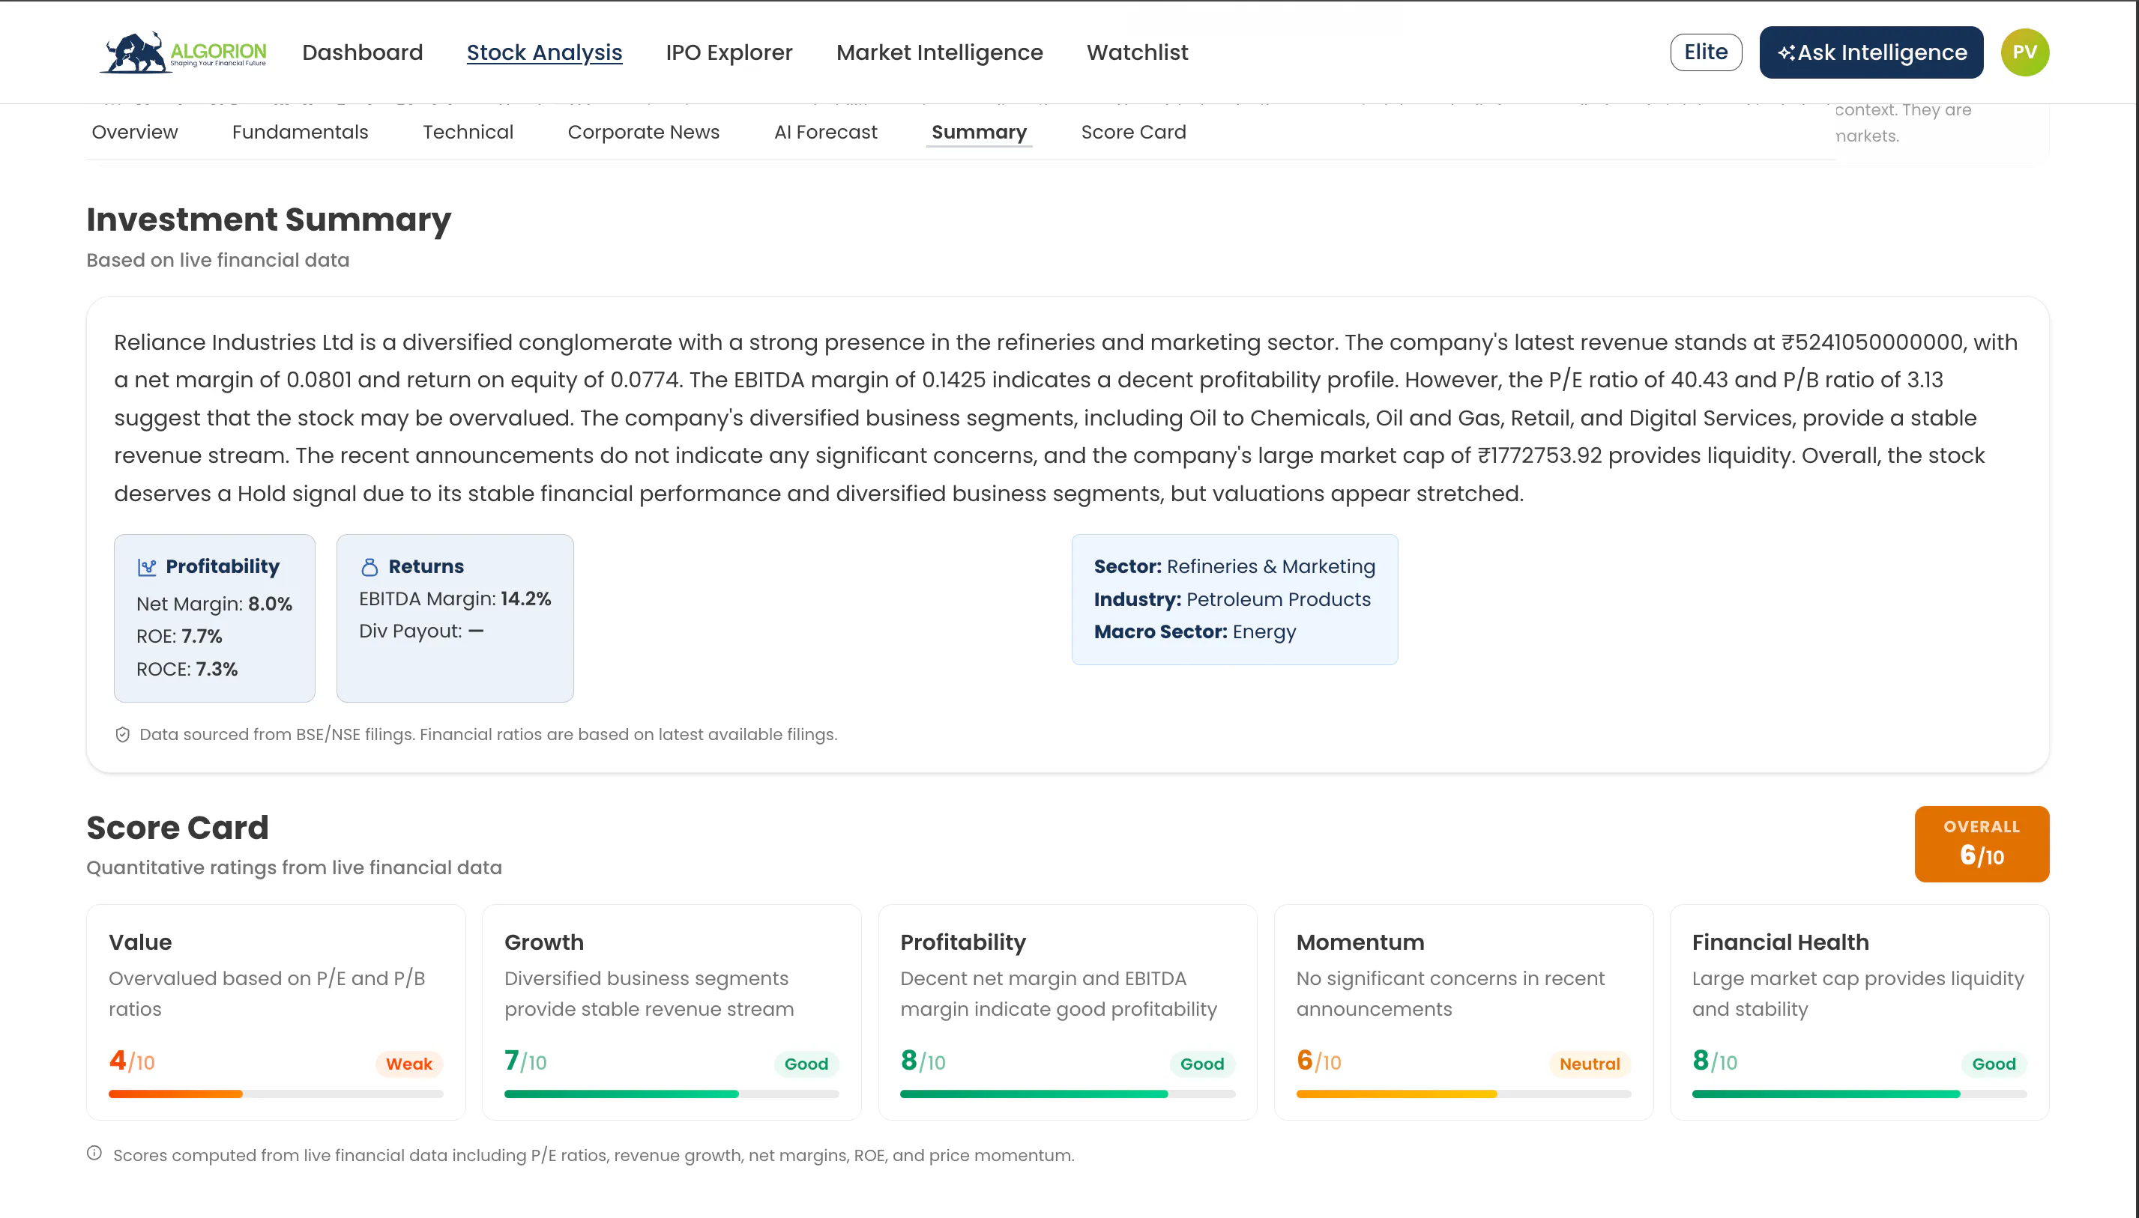Open the Watchlist page
The height and width of the screenshot is (1218, 2139).
[x=1136, y=52]
